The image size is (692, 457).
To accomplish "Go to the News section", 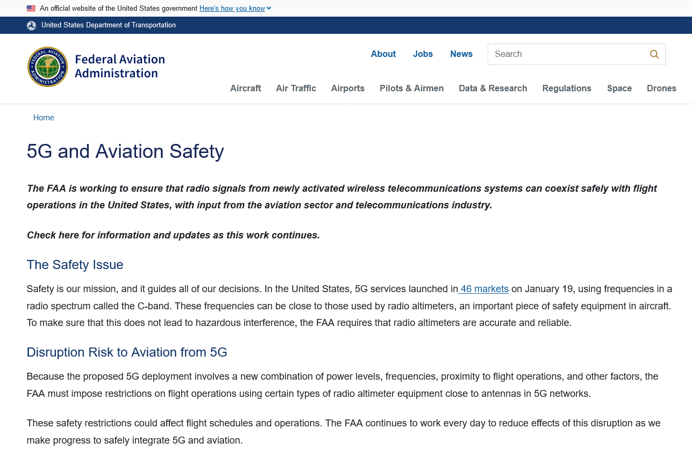I will pyautogui.click(x=461, y=54).
